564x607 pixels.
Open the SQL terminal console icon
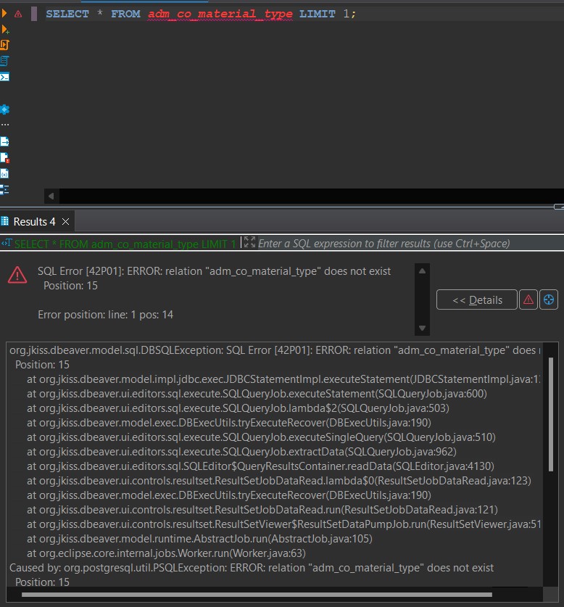tap(4, 77)
